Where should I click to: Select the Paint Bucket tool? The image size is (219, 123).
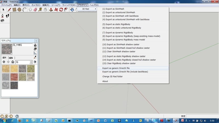[45, 10]
